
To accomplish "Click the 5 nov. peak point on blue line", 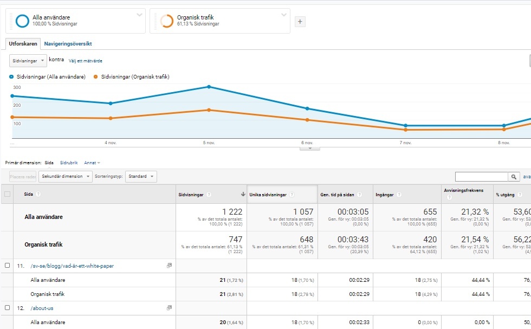I will point(209,87).
